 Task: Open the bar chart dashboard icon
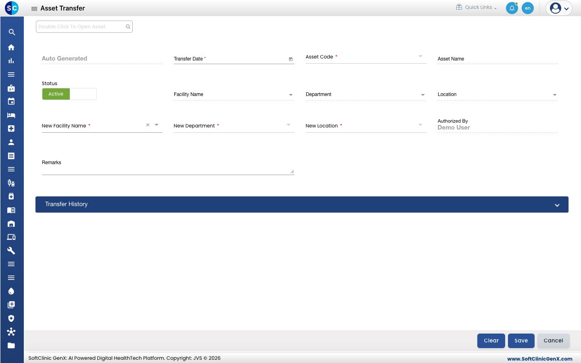click(x=11, y=61)
